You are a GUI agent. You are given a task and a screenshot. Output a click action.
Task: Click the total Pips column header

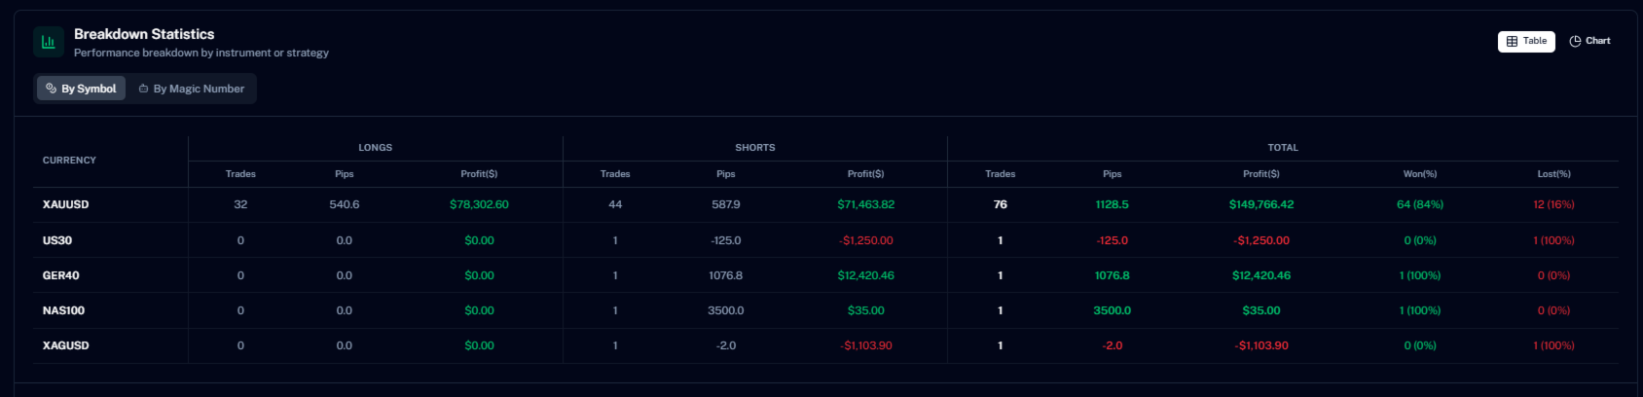point(1113,174)
